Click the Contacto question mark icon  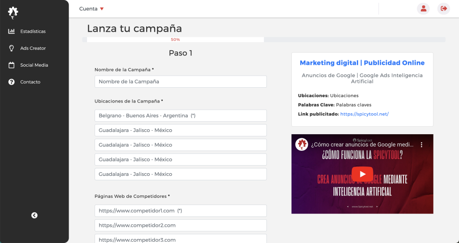[11, 82]
